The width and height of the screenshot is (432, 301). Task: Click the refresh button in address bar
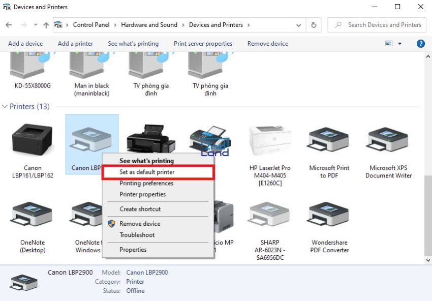click(314, 25)
